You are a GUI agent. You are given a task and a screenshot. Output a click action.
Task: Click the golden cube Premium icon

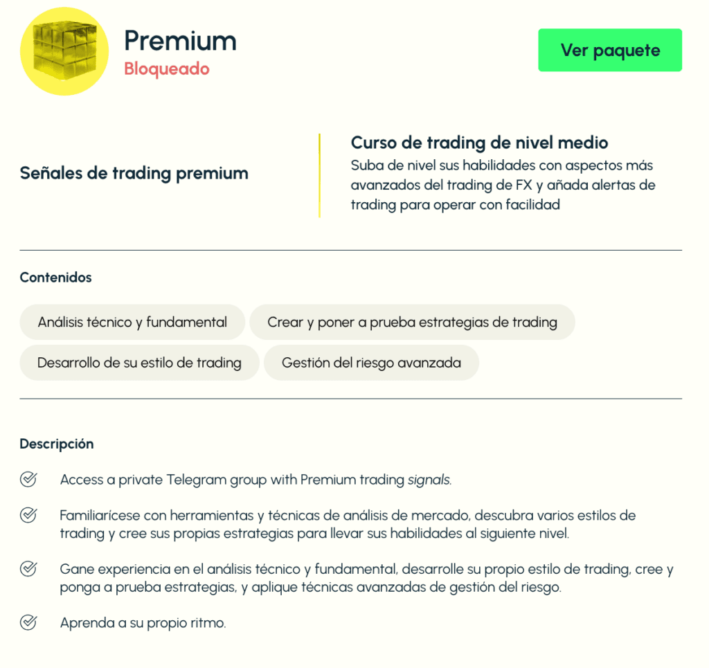click(64, 51)
